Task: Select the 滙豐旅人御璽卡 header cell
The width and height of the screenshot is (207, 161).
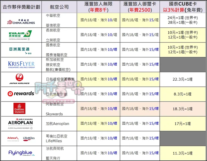Action: pyautogui.click(x=140, y=7)
